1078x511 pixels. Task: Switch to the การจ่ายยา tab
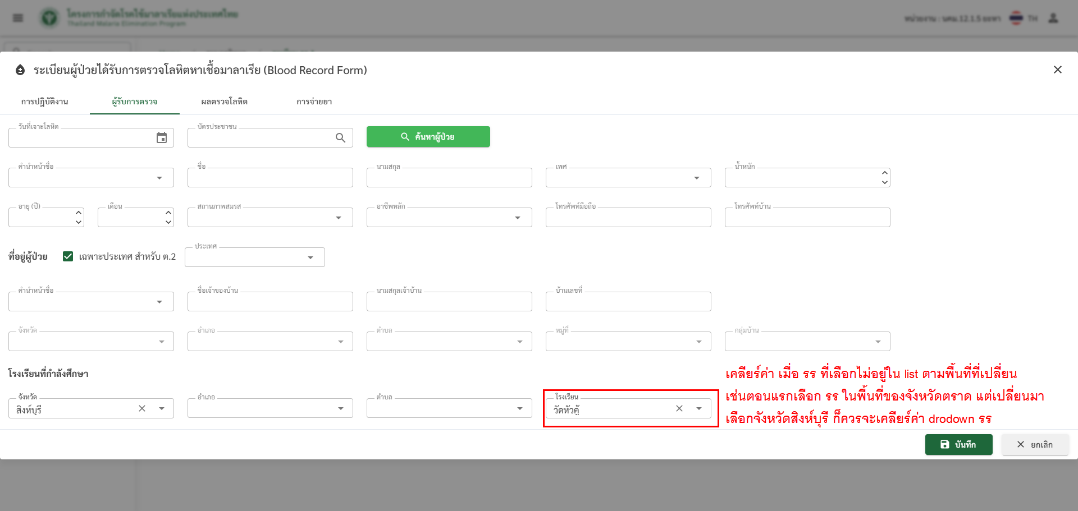314,102
